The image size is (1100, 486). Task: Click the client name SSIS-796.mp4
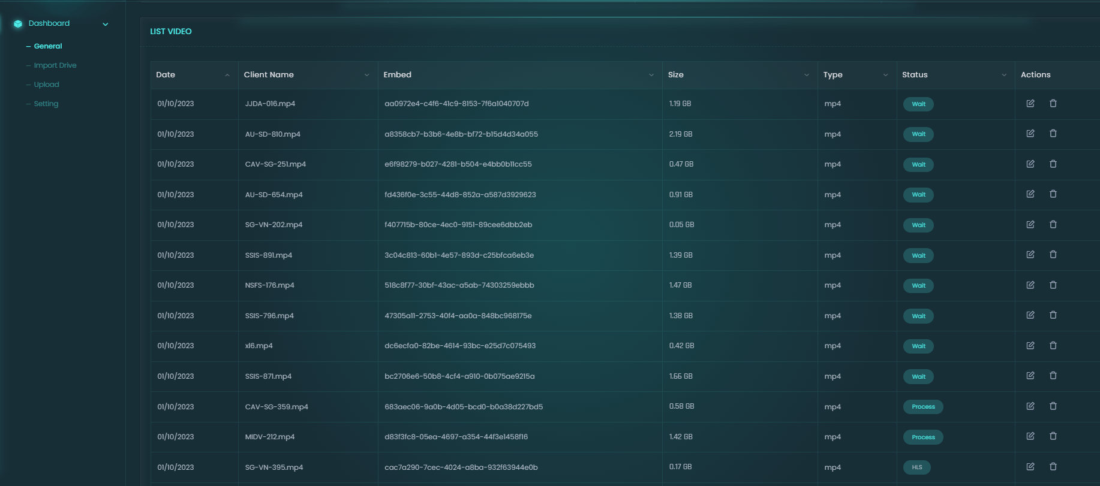tap(269, 316)
